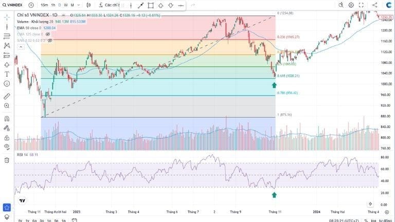Screen dimensions: 395x222
Task: Switch to 1h timeframe
Action: pos(53,5)
